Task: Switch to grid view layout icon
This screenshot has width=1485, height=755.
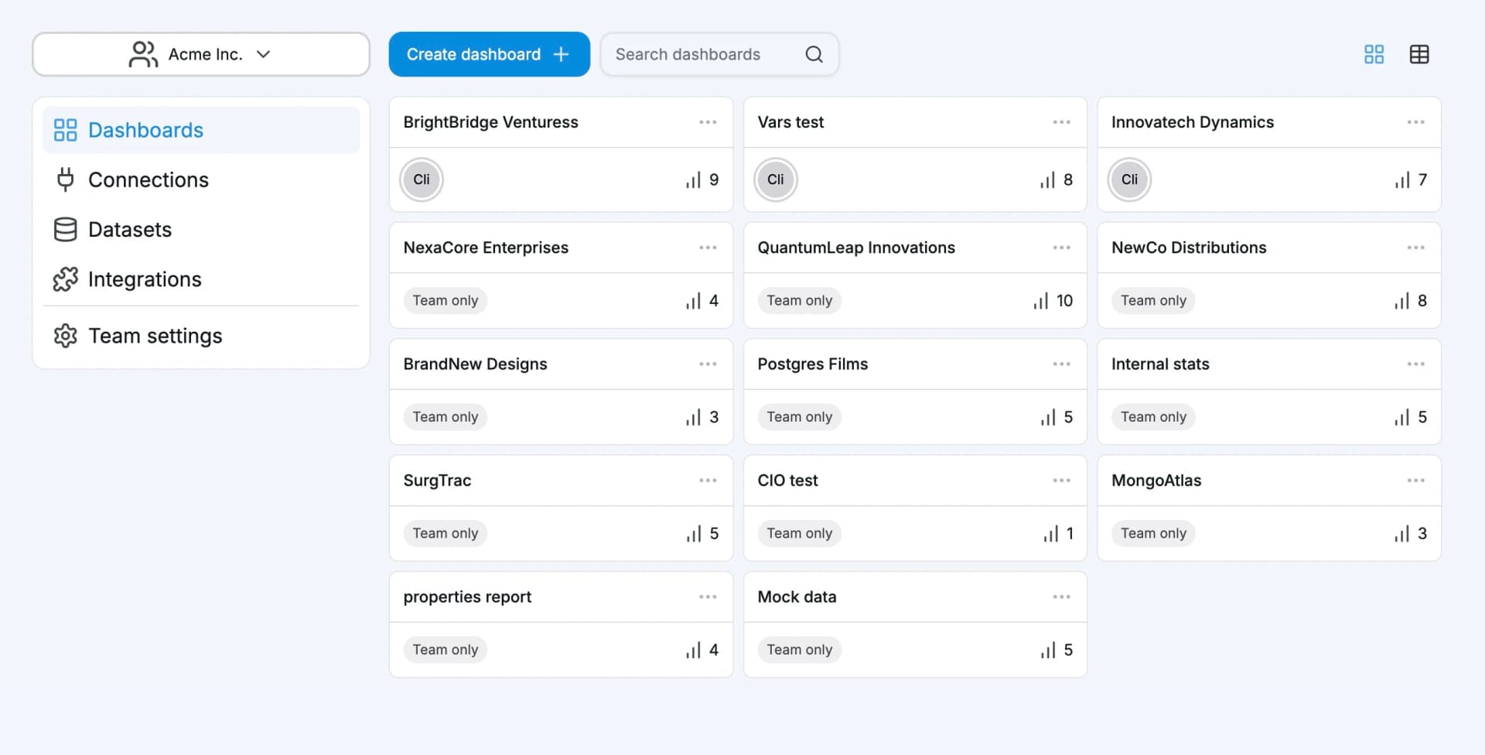Action: click(1374, 54)
